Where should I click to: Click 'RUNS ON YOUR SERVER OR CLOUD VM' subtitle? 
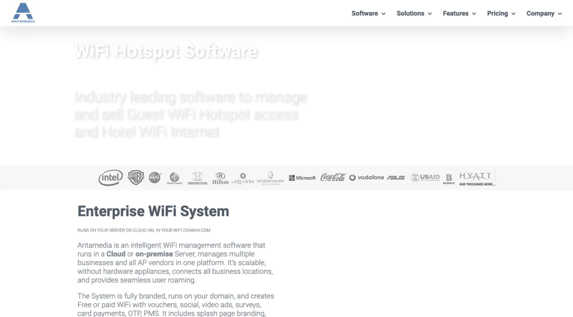(144, 230)
